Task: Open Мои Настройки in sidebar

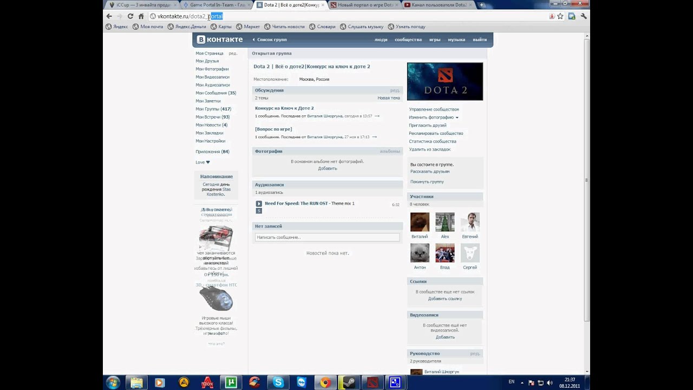Action: point(211,141)
